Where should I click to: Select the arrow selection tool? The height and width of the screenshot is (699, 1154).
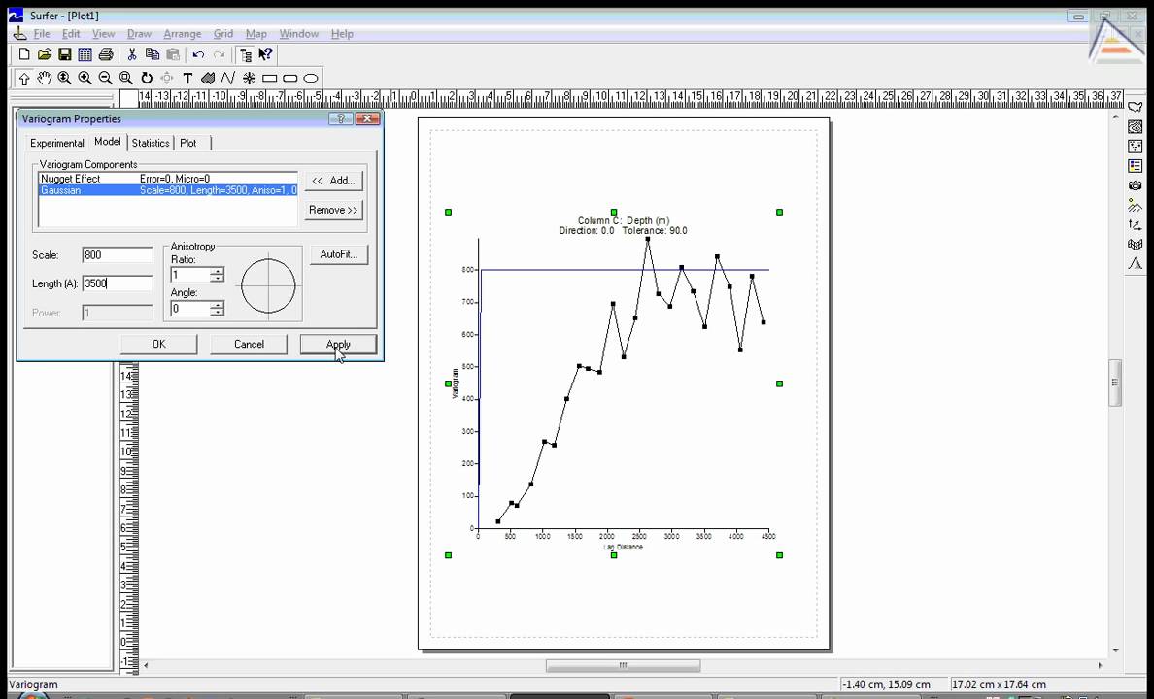24,78
